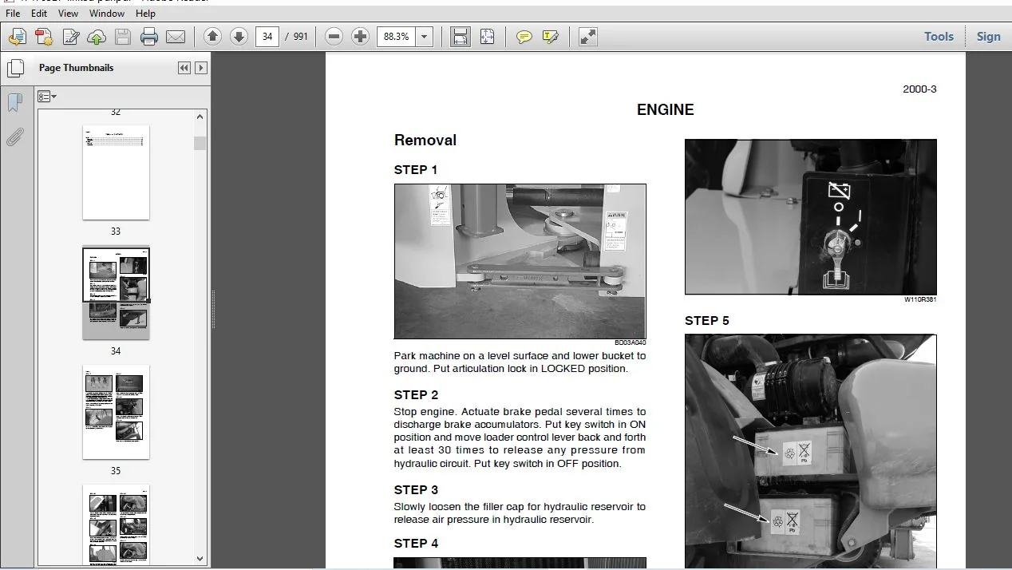Screen dimensions: 1012x570
Task: Click the ENGINE page title
Action: pyautogui.click(x=665, y=110)
